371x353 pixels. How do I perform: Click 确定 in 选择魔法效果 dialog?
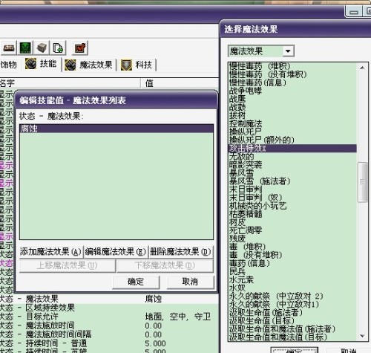(x=295, y=350)
